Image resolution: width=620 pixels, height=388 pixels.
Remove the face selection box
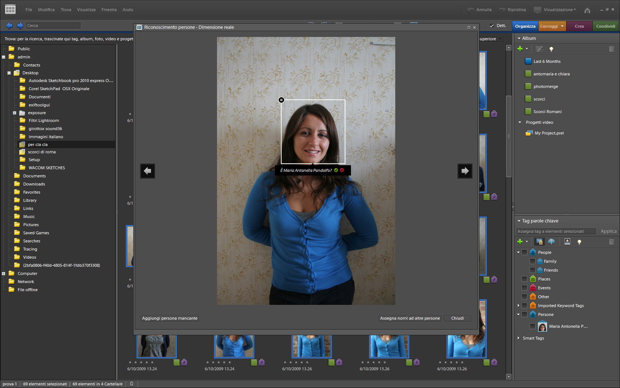click(281, 100)
